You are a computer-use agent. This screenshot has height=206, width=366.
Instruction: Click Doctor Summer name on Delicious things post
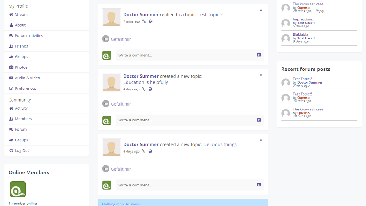[141, 144]
